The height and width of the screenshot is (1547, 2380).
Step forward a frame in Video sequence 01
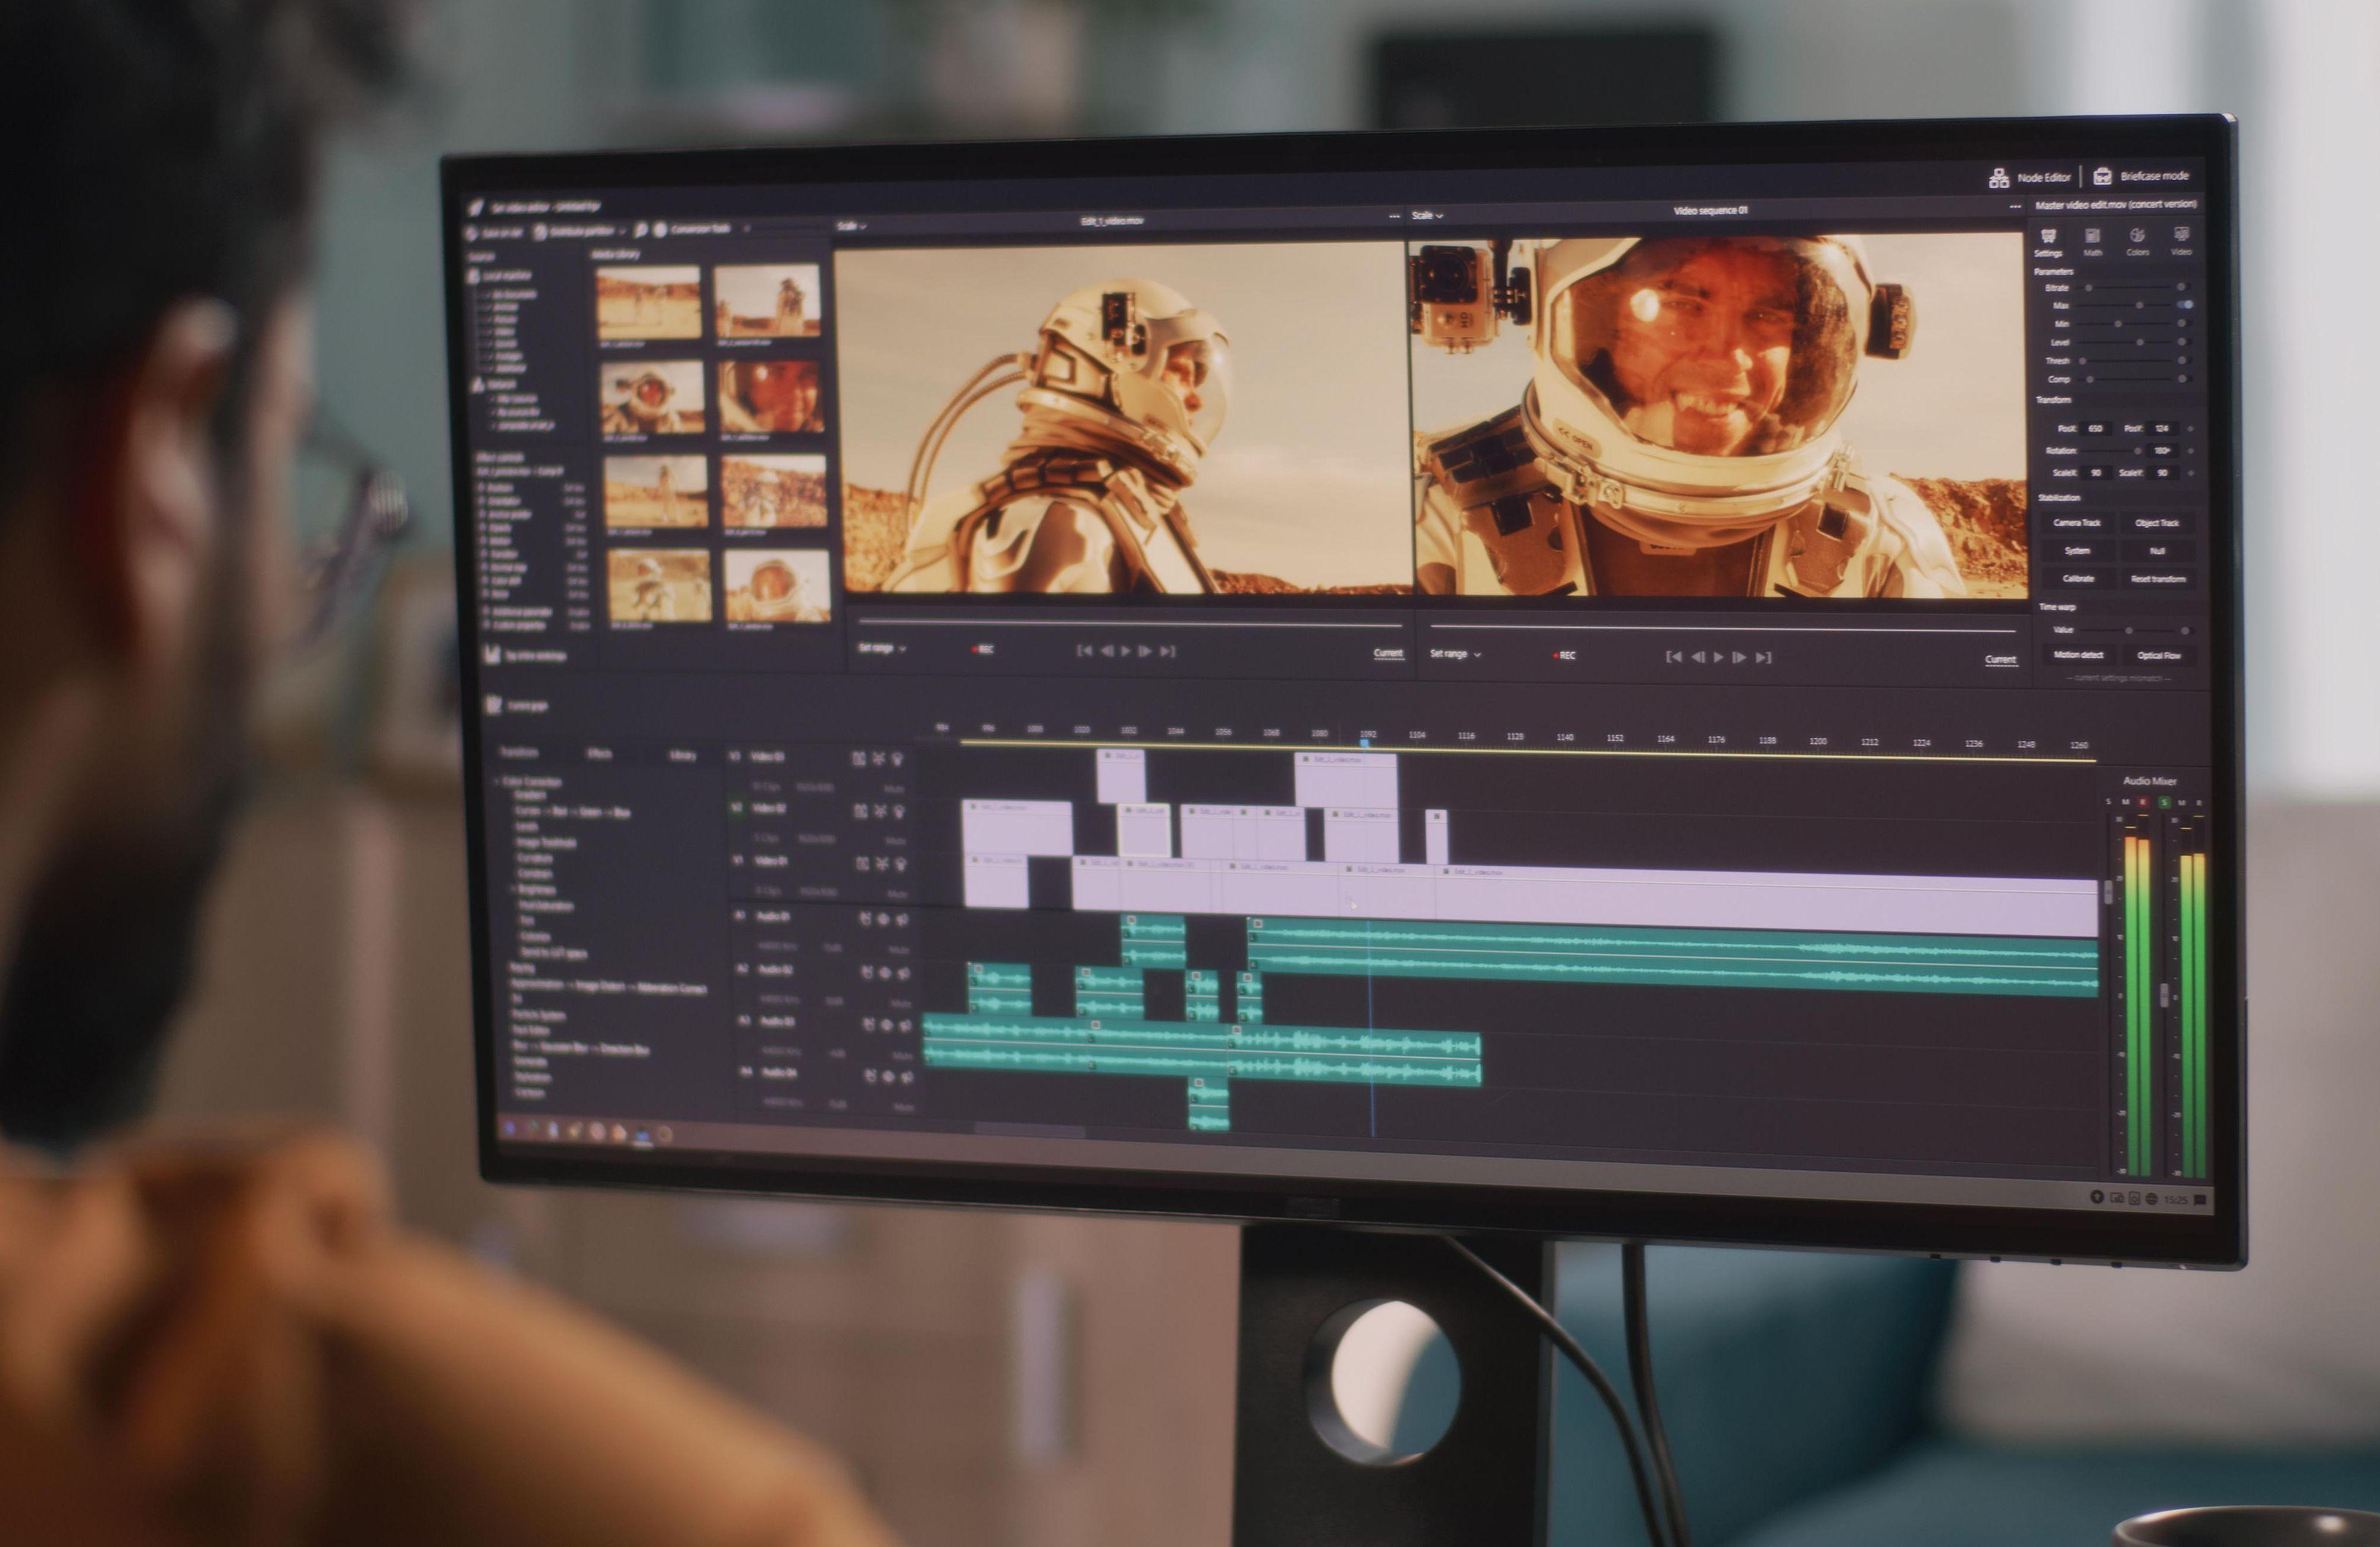[x=1740, y=657]
